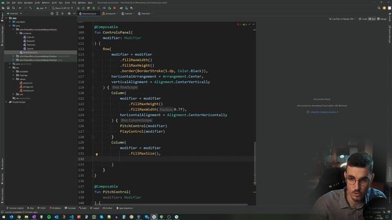Select Color.kt in project tree

click(x=29, y=37)
